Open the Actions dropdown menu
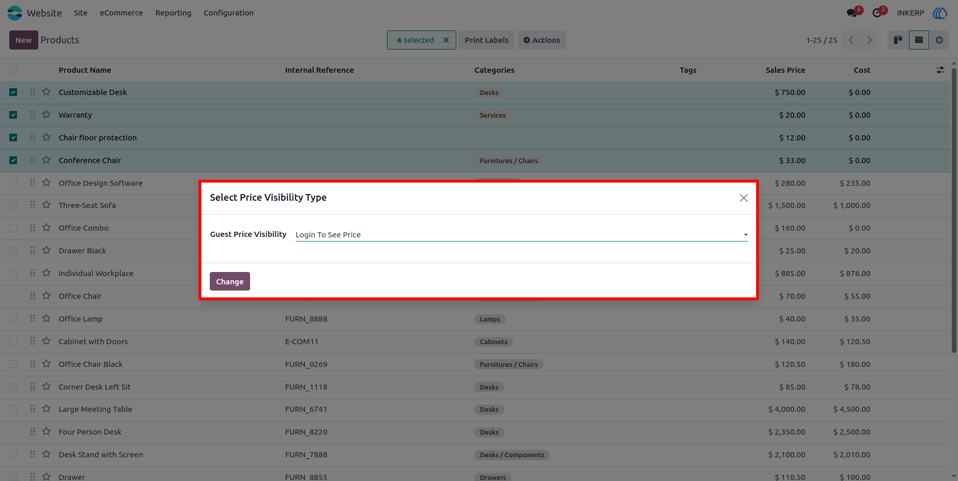 pos(542,40)
